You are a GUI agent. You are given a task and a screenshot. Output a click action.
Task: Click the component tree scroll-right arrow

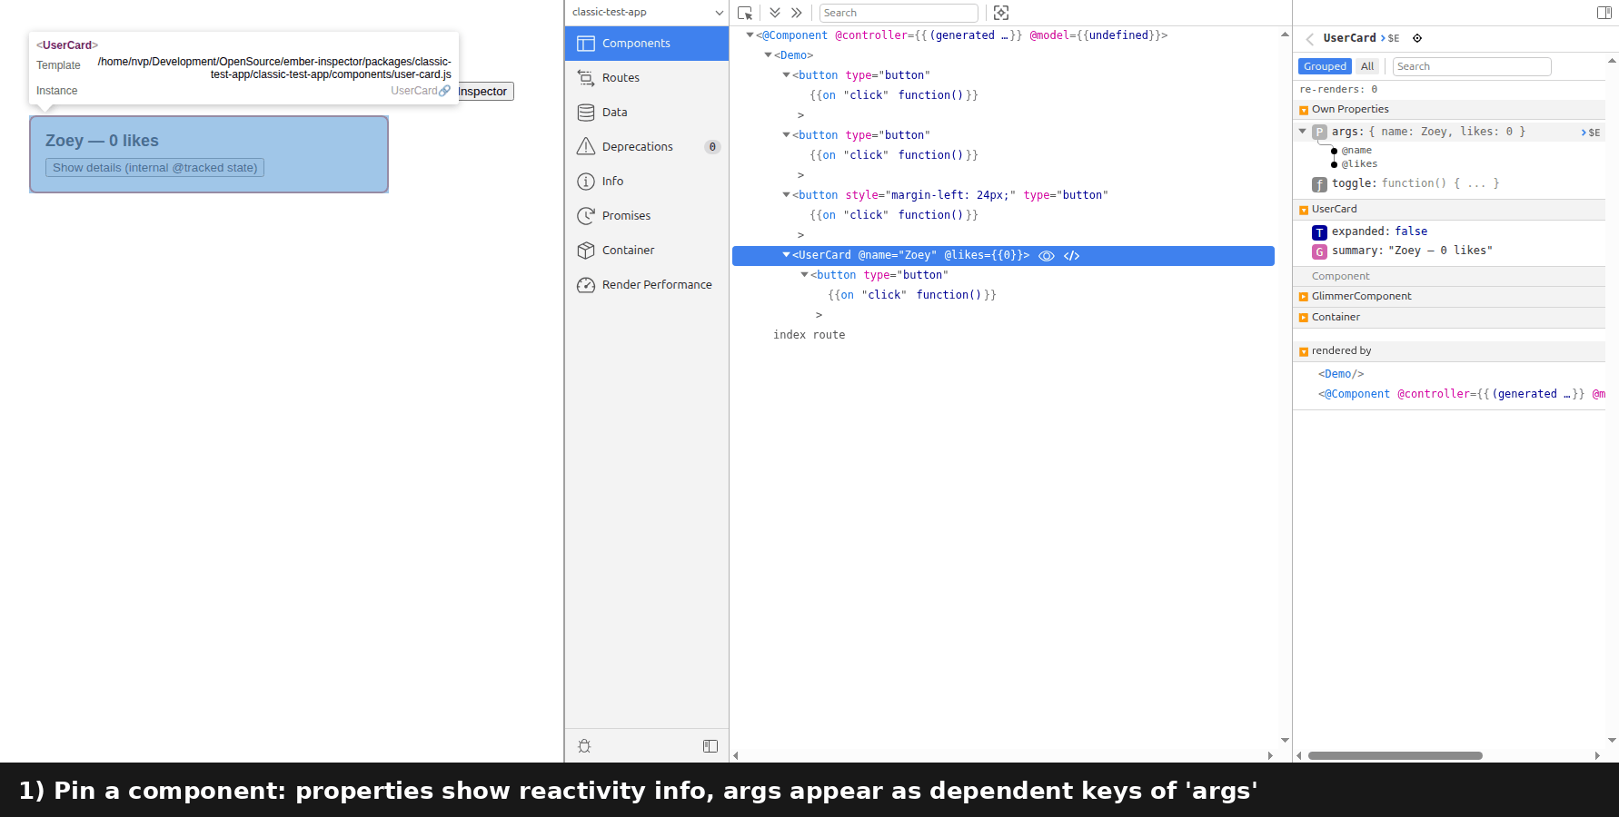click(x=1270, y=755)
